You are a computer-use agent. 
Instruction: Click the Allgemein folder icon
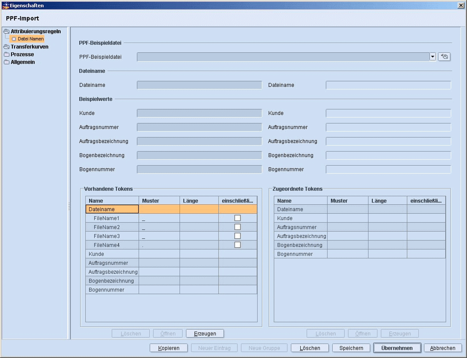(6, 62)
